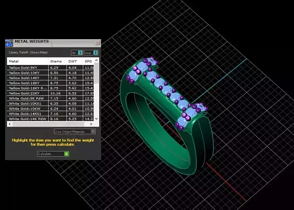Select the White Gold:10KW row

coord(50,109)
